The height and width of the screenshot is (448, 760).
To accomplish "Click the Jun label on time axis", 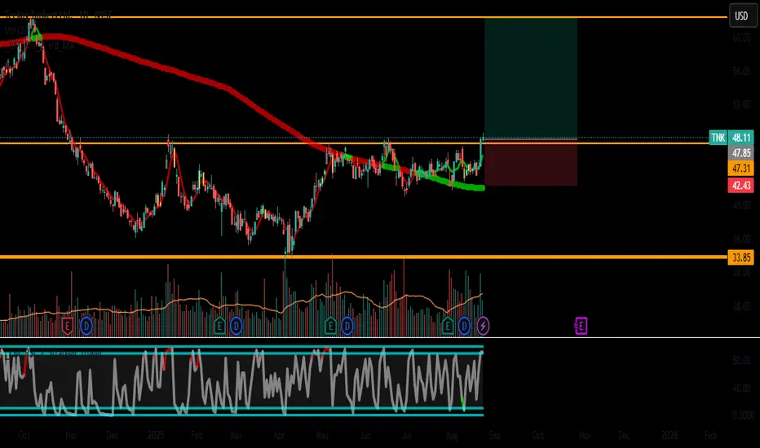I will (365, 436).
